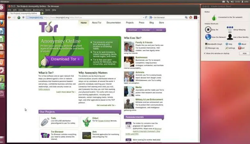Select the Tor Project: Anonymity Online tab
250x144 pixels.
[x=24, y=13]
